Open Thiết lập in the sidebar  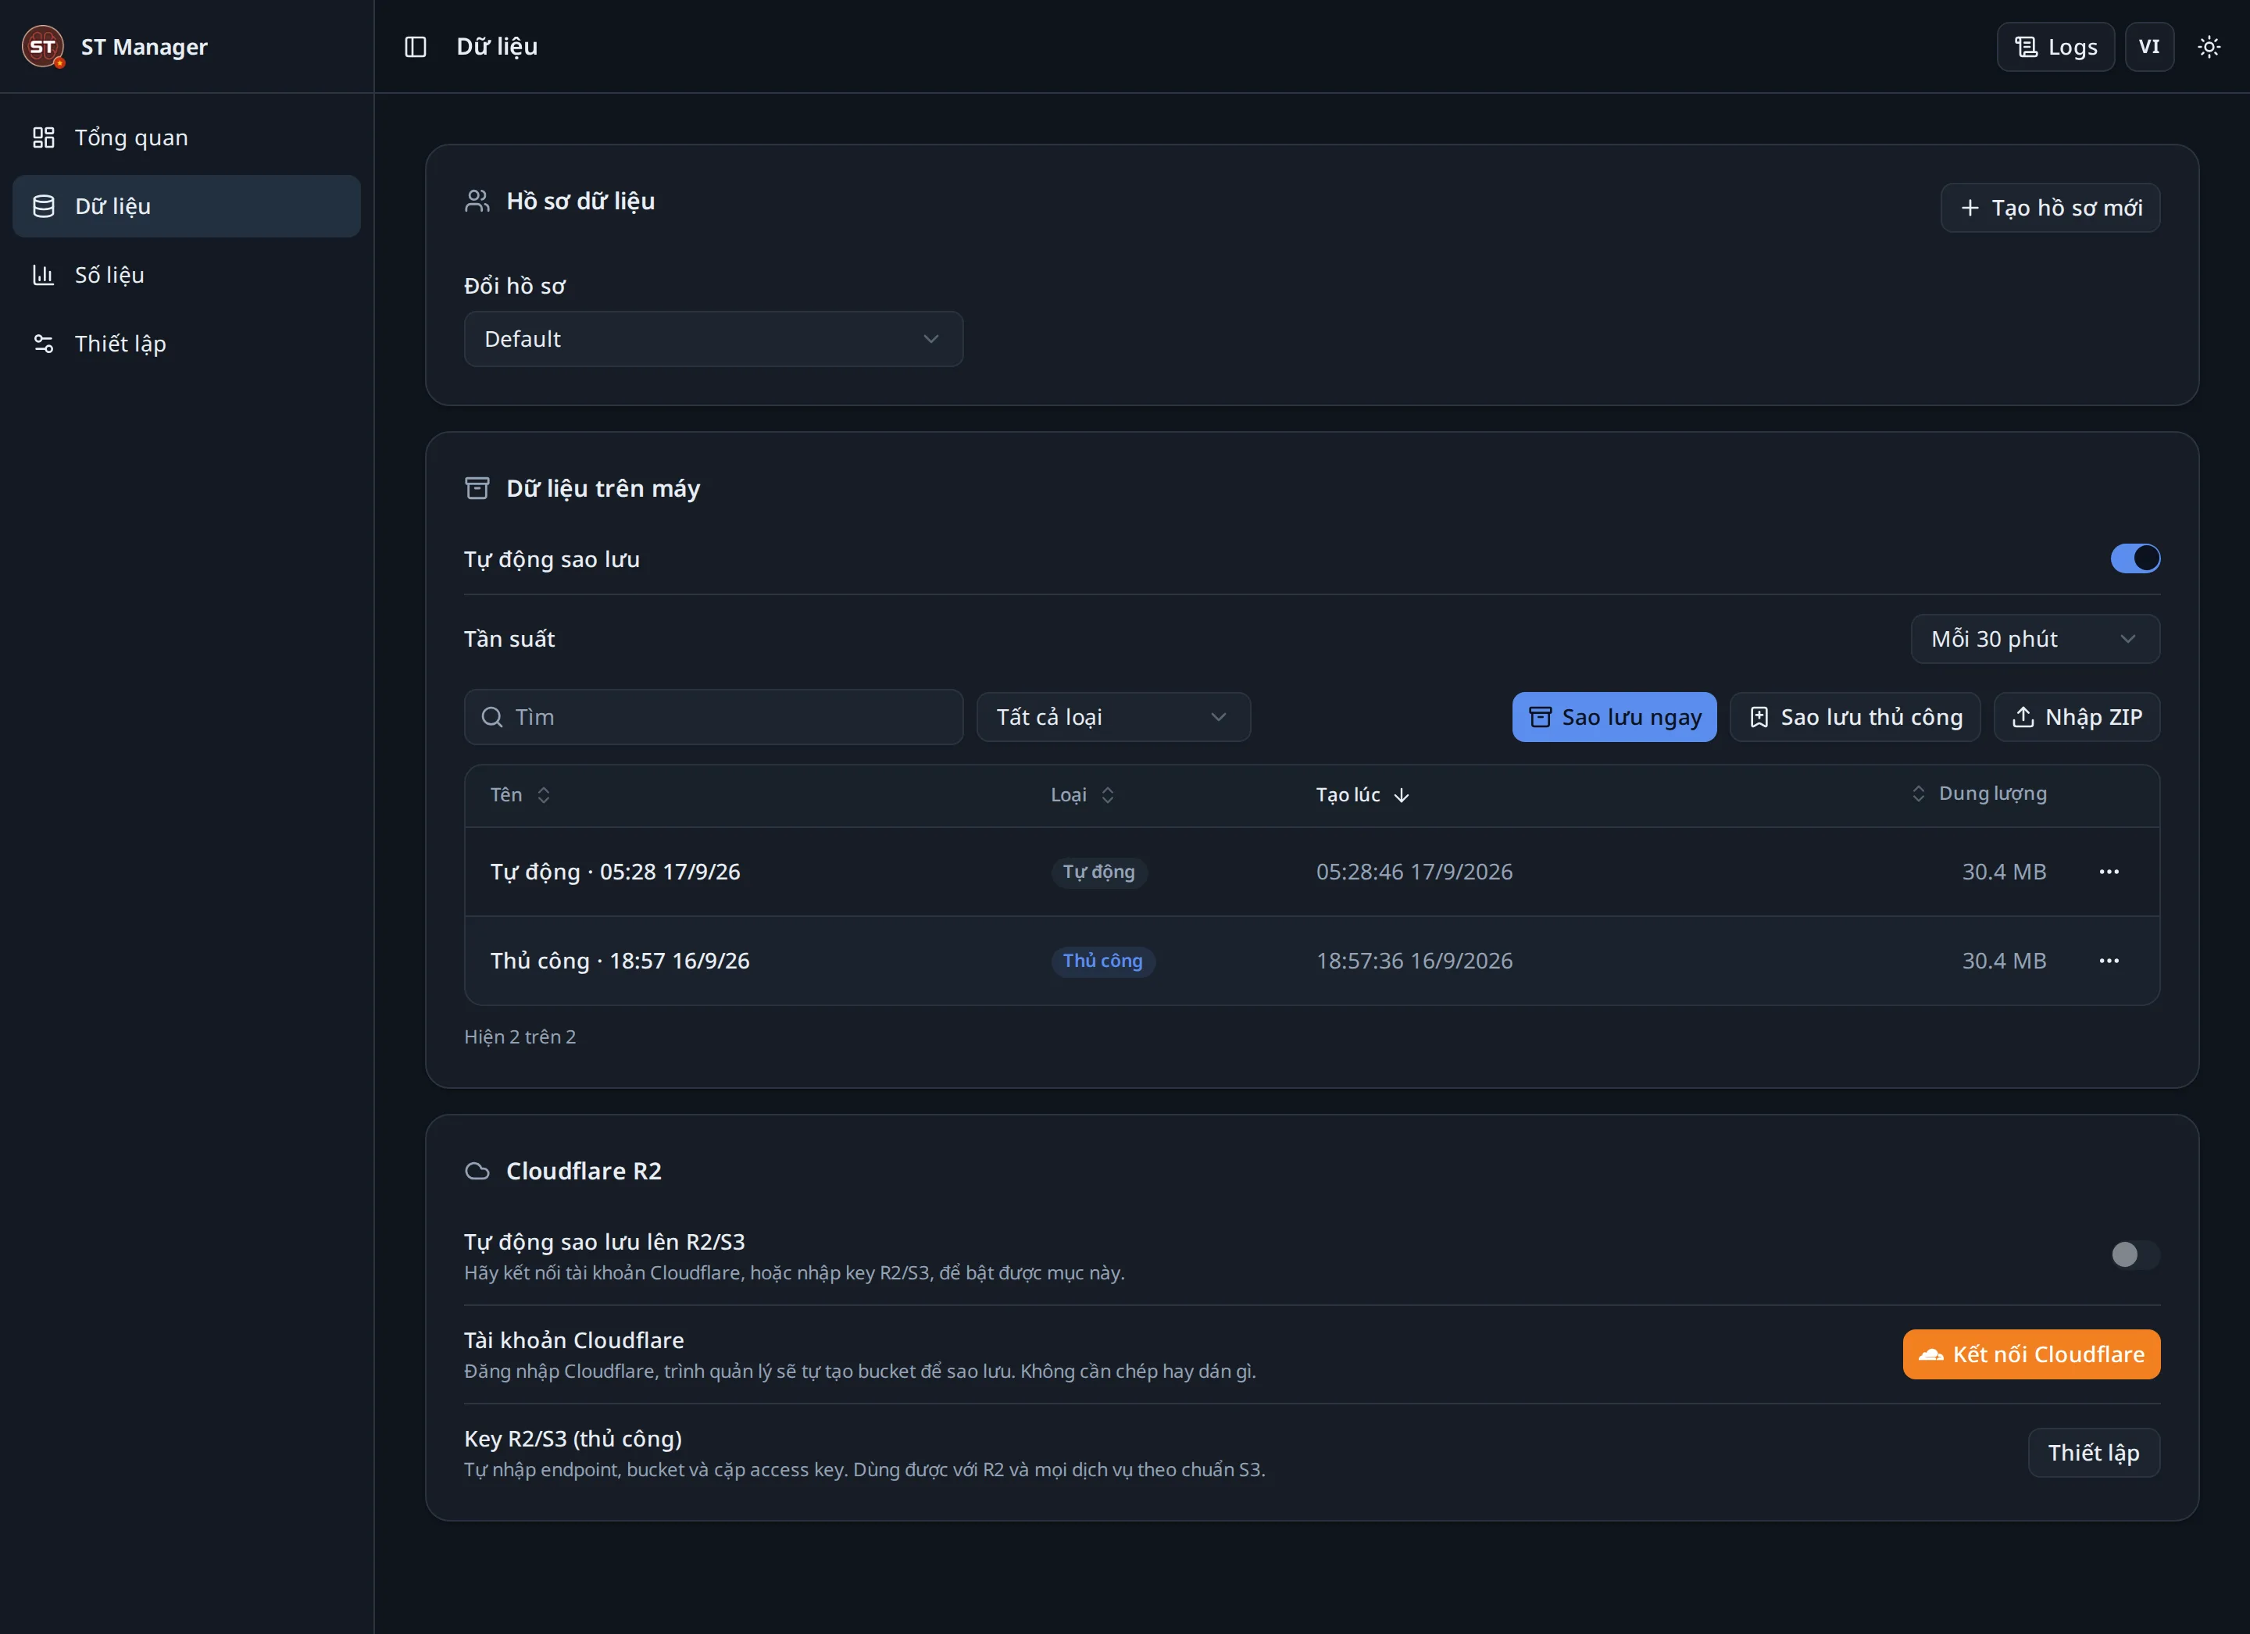[x=187, y=343]
